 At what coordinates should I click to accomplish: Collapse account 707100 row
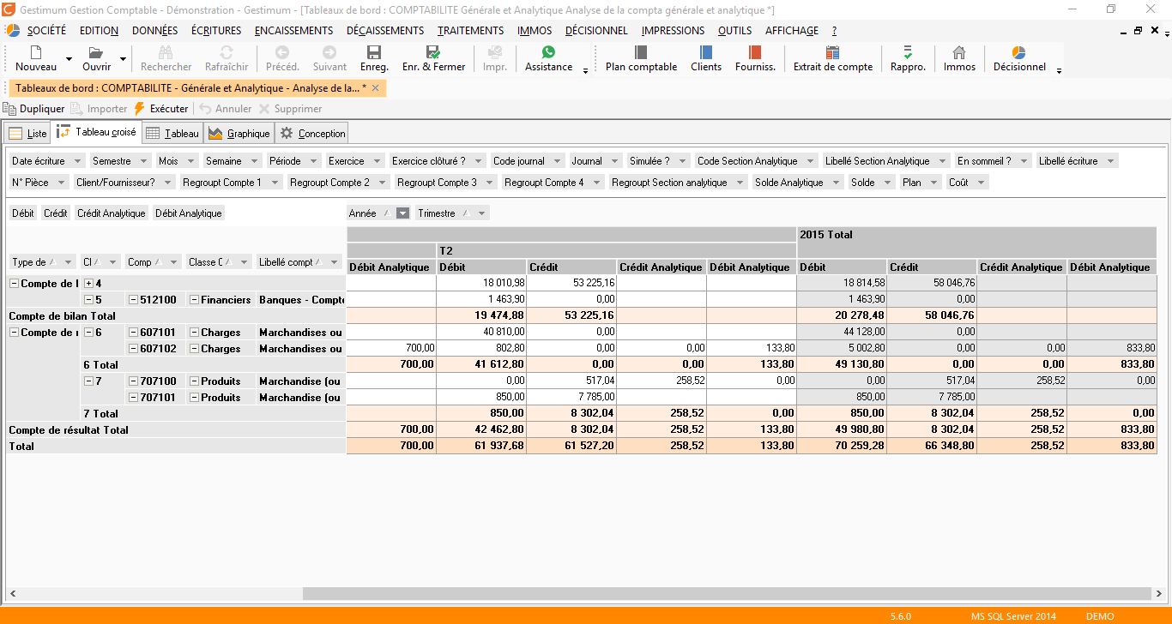tap(132, 381)
